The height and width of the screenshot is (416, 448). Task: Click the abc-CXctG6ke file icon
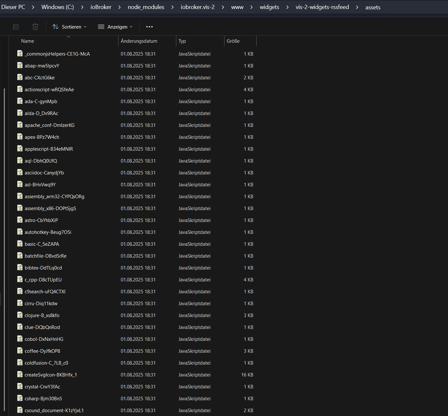point(20,77)
